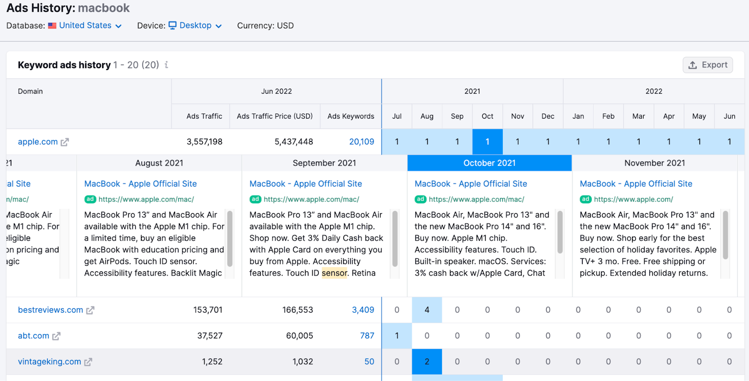Click info icon beside Keyword ads history
The width and height of the screenshot is (749, 381).
point(166,65)
